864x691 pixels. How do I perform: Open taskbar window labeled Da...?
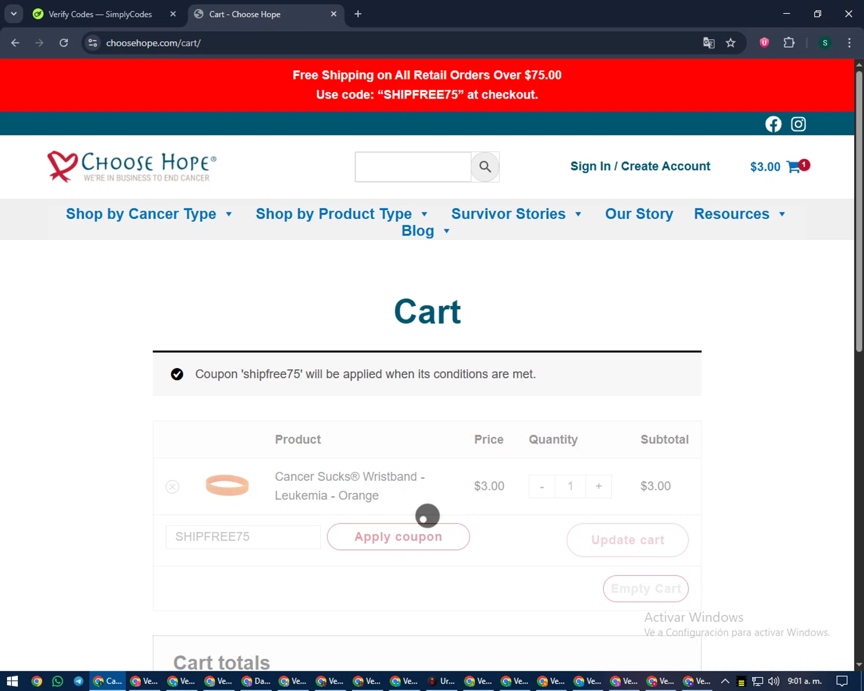[x=256, y=681]
